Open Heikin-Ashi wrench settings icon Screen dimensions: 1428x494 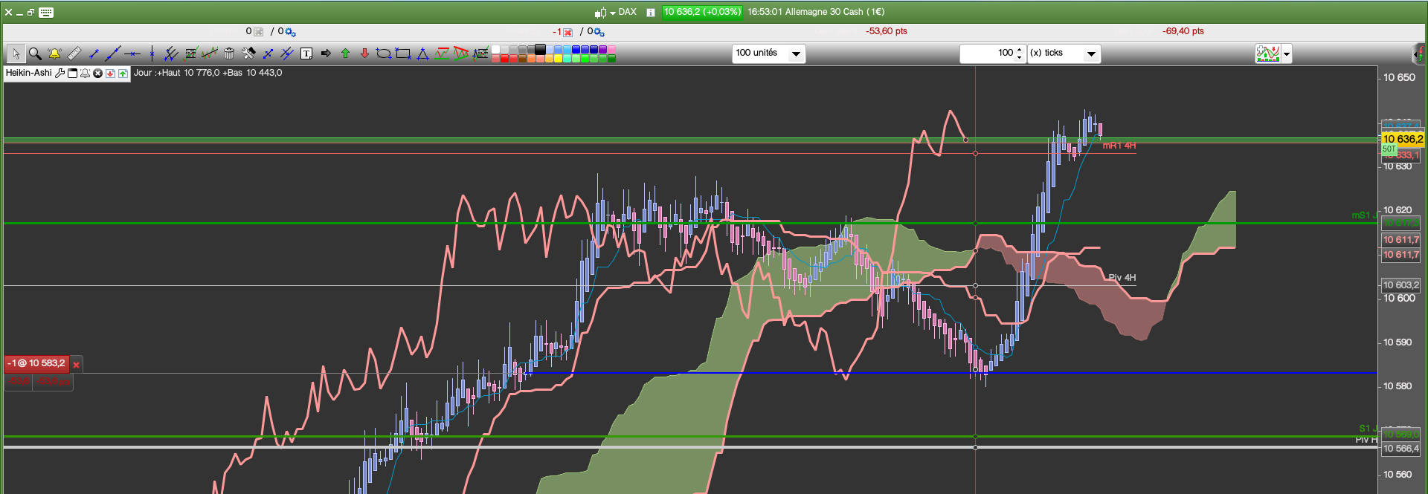[60, 74]
